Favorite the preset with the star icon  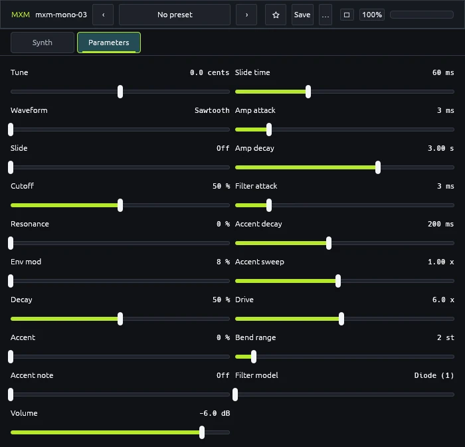276,15
